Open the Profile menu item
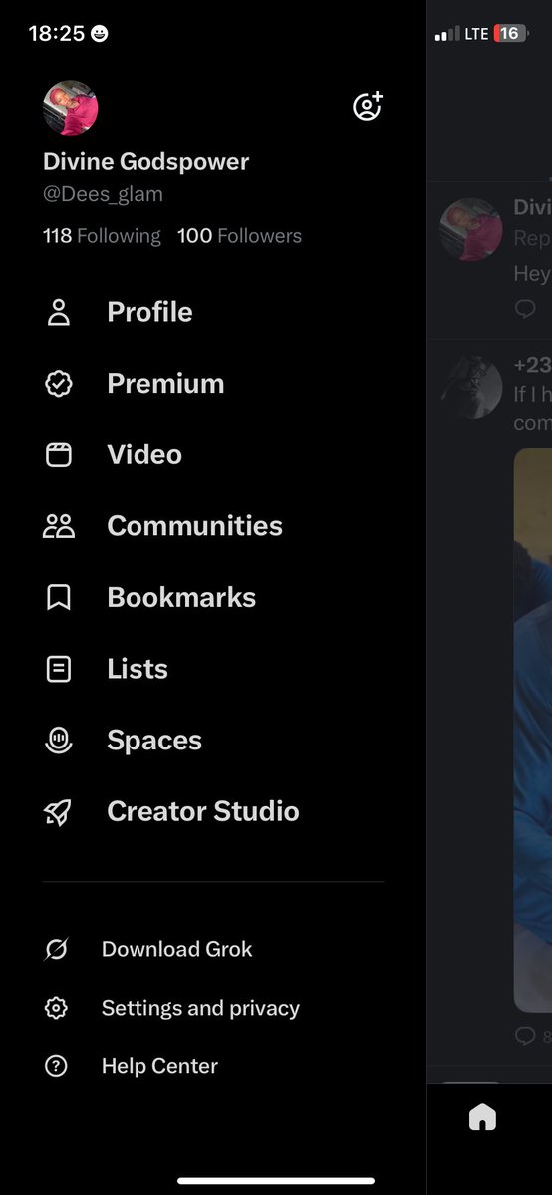The width and height of the screenshot is (552, 1195). click(x=149, y=312)
